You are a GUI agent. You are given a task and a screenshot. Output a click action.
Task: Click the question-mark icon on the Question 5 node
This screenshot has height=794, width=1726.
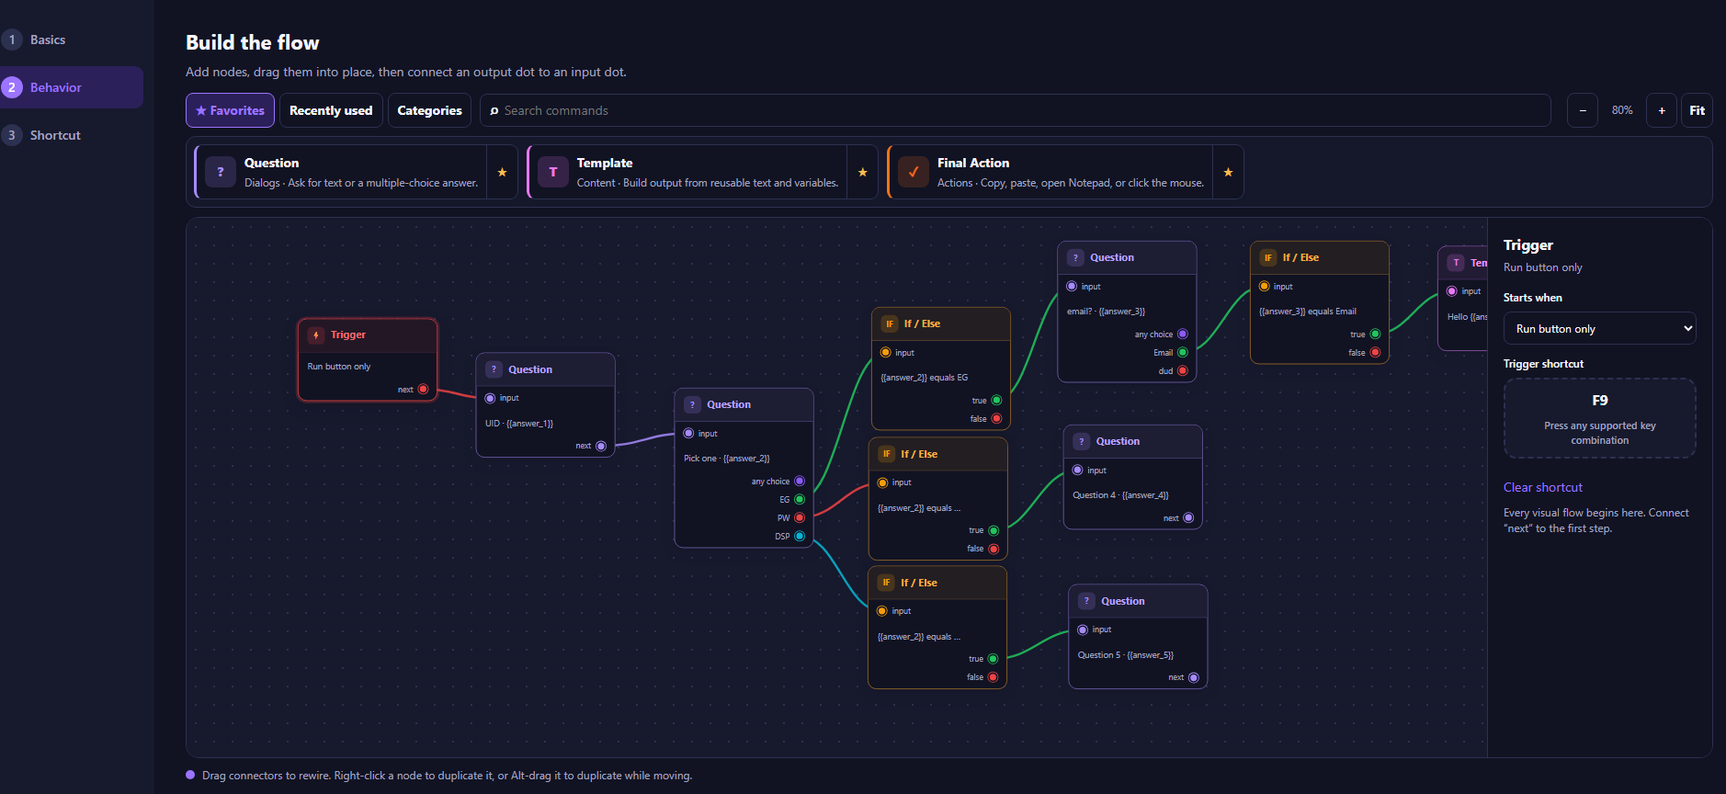tap(1086, 601)
